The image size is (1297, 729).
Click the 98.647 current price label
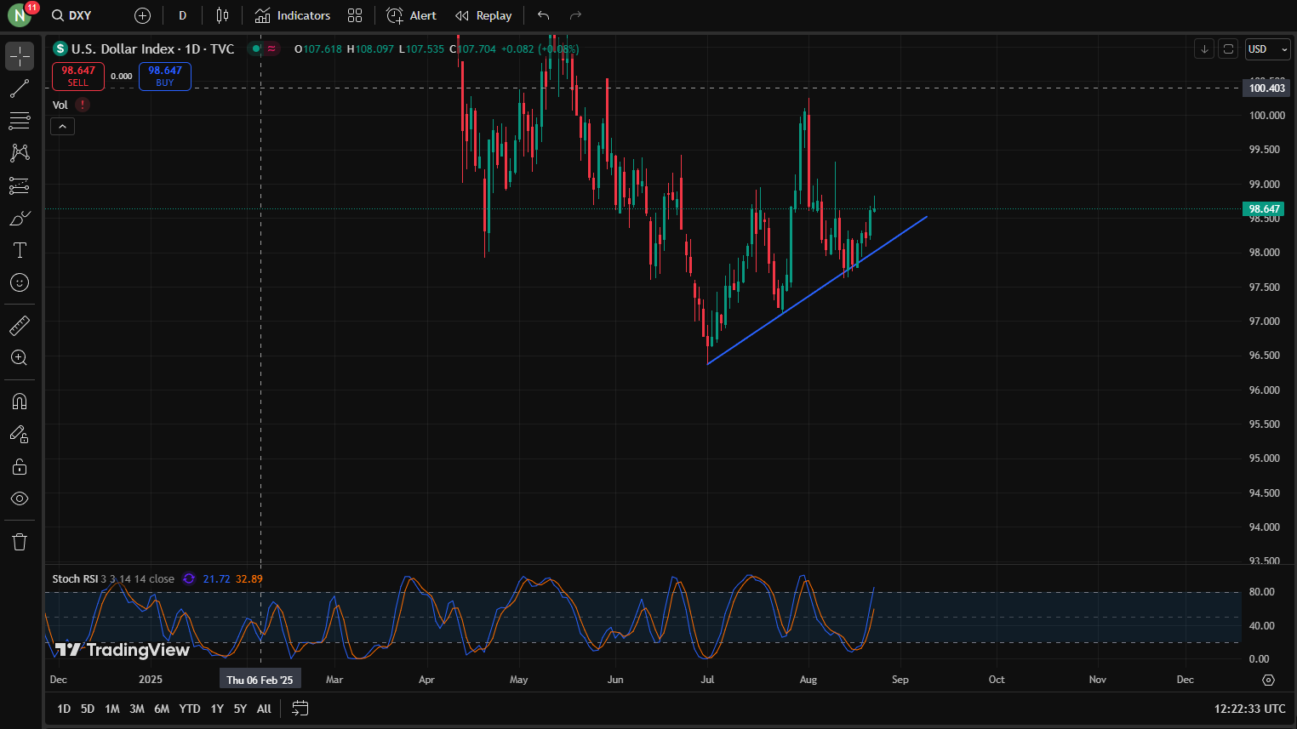coord(1264,209)
